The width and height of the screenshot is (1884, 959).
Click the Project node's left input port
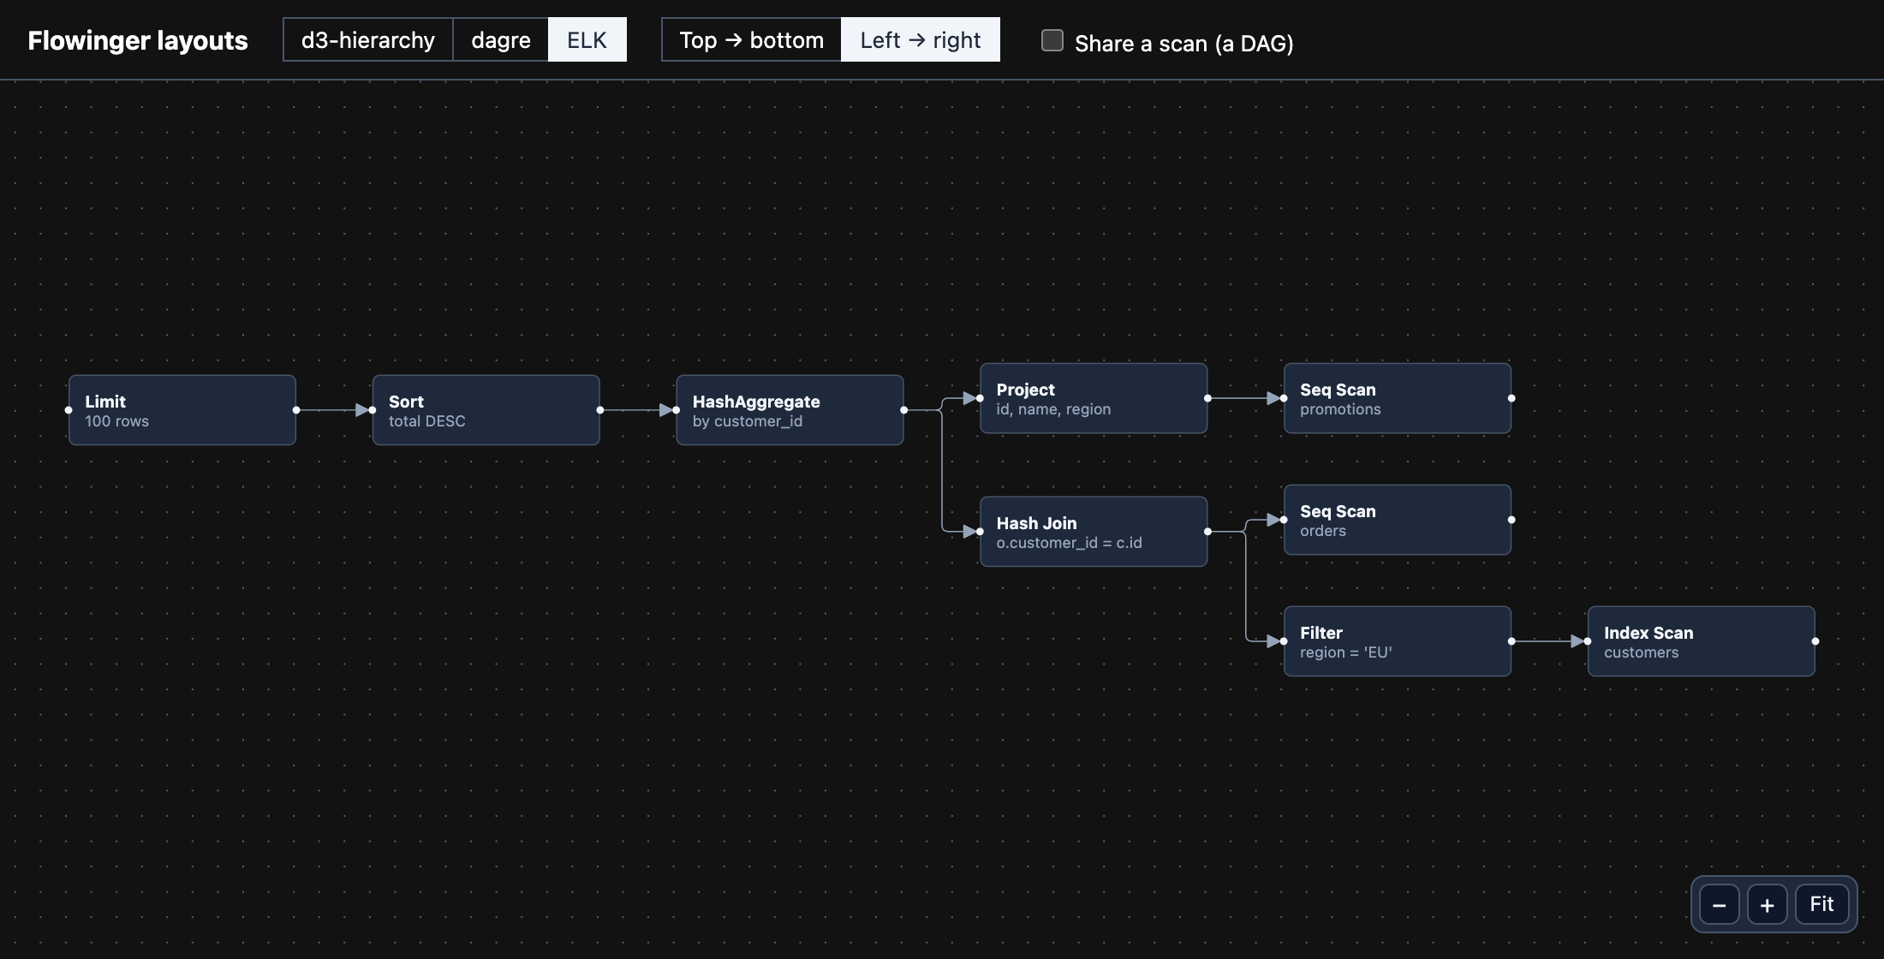tap(980, 398)
